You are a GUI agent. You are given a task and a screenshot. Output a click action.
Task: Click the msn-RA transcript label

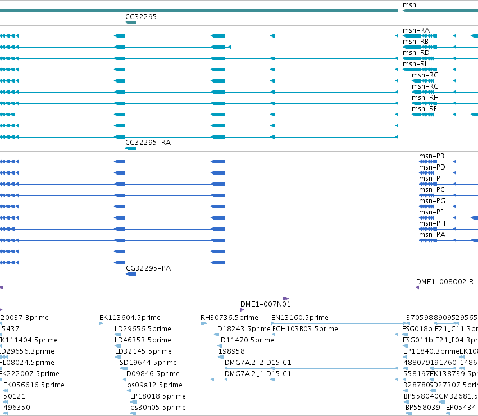pos(416,30)
